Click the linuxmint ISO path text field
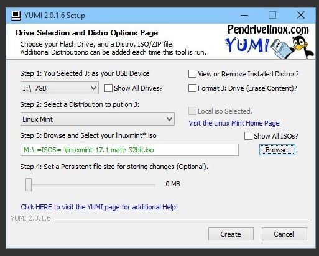 coord(129,150)
